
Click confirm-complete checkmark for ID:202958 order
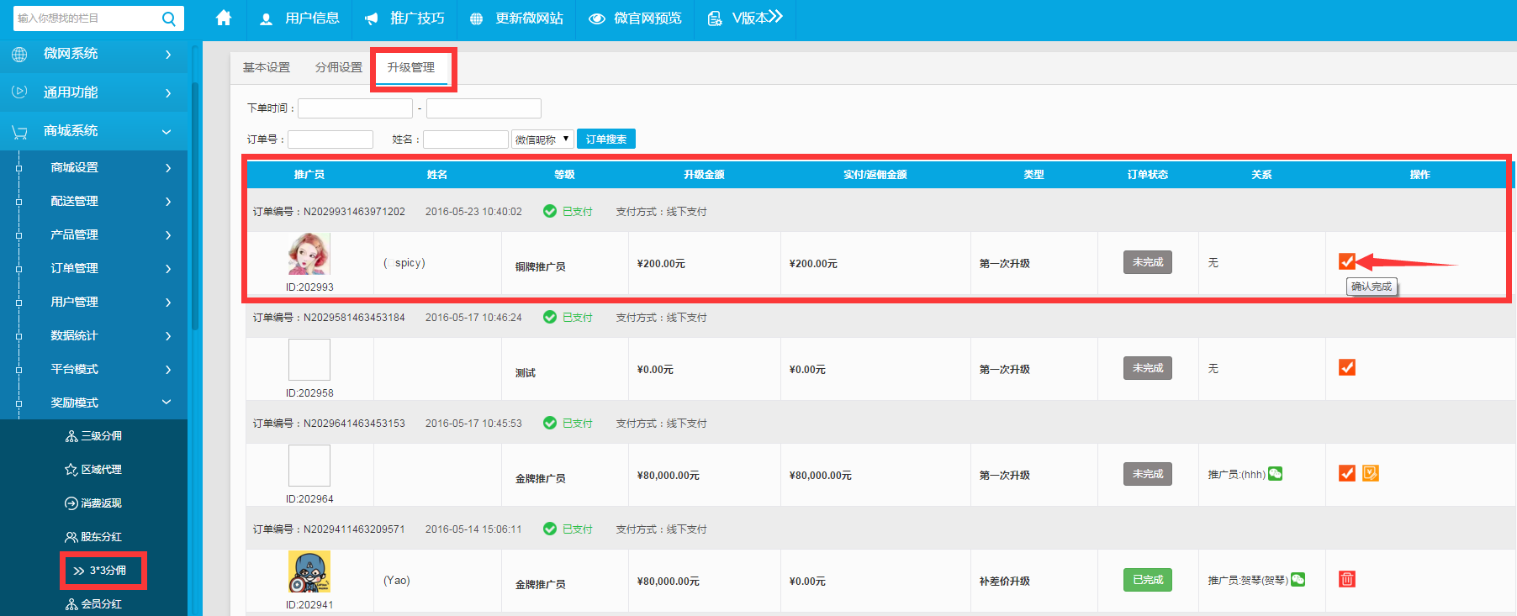tap(1347, 367)
